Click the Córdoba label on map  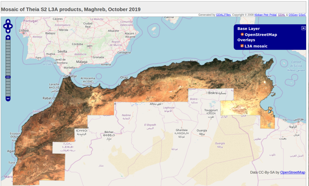click(77, 44)
